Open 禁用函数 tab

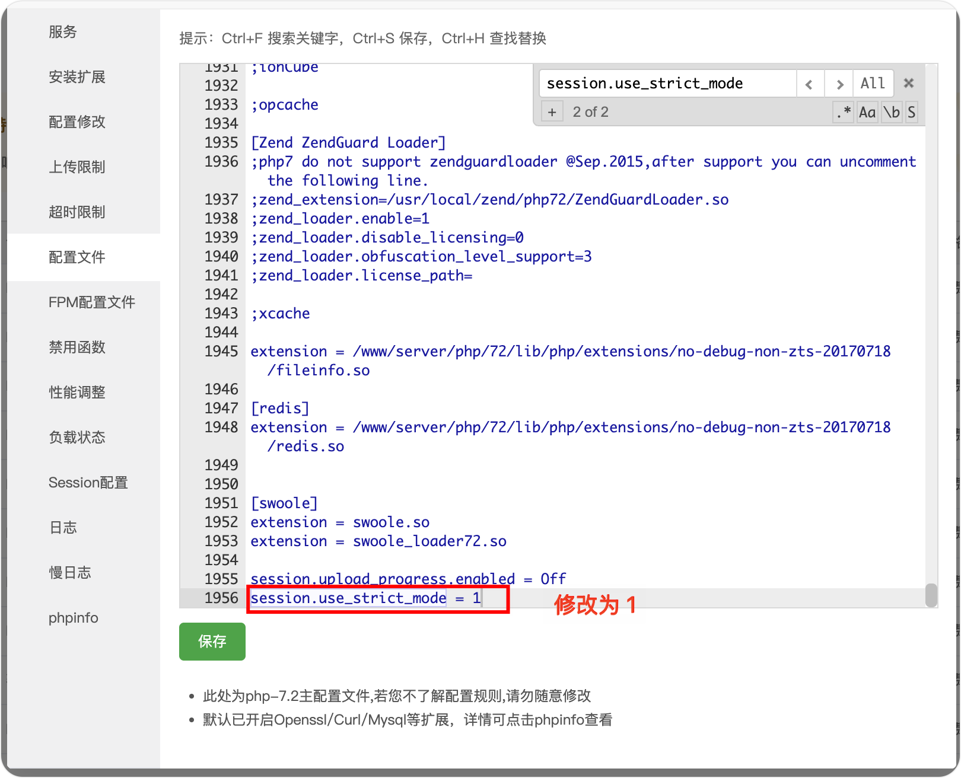tap(84, 347)
